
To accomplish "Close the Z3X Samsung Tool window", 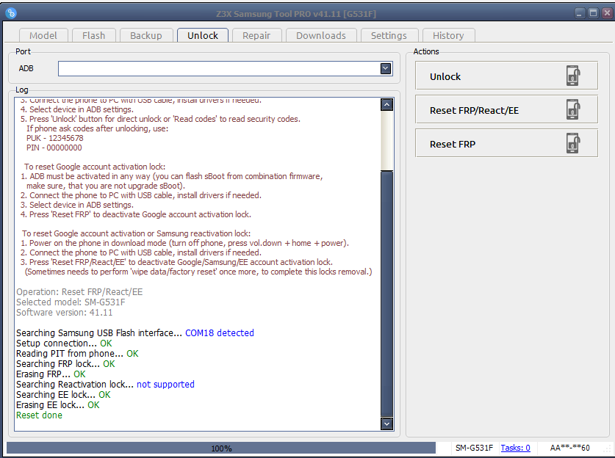I will click(607, 13).
